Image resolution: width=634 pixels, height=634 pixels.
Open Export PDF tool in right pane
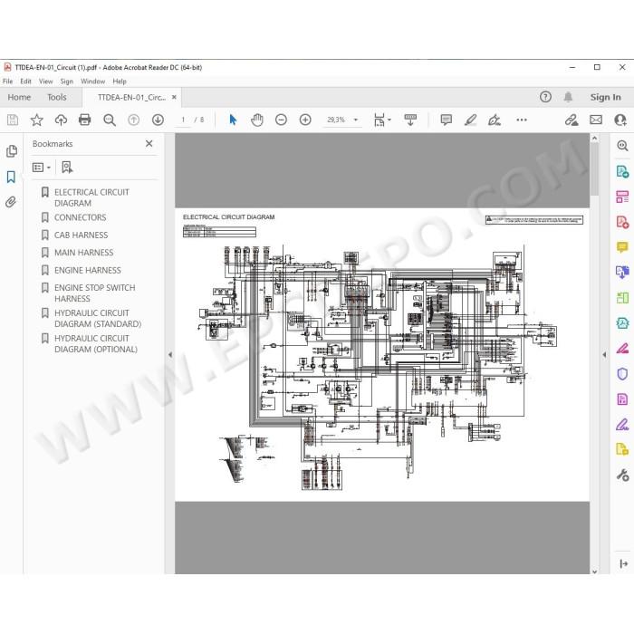(622, 171)
